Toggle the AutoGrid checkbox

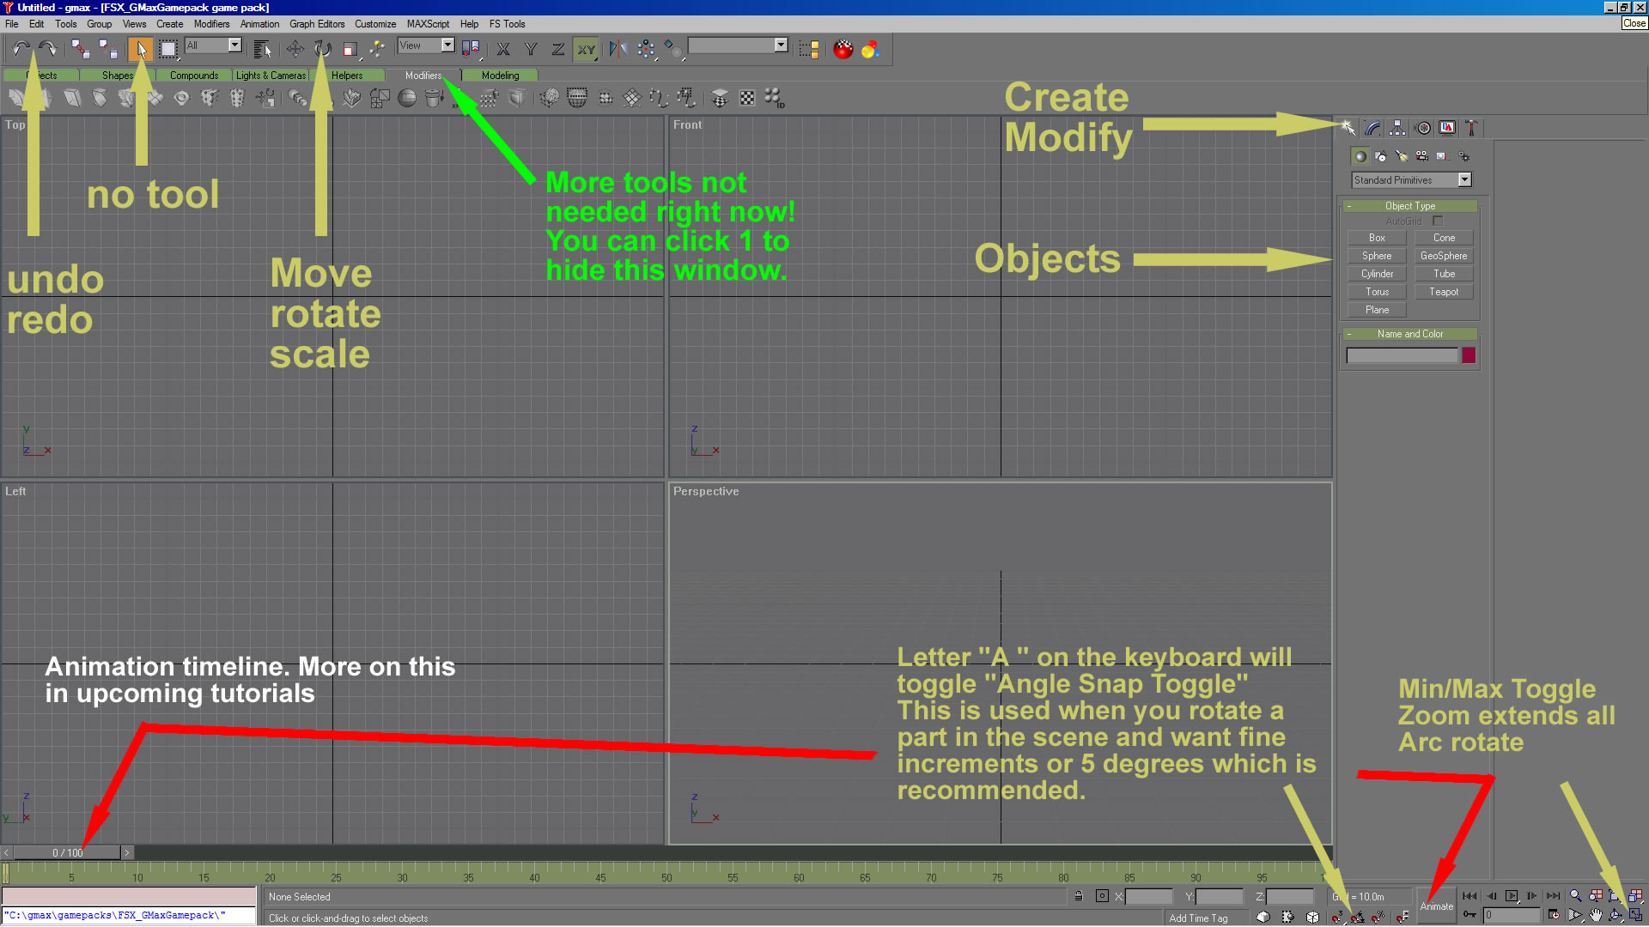point(1438,221)
